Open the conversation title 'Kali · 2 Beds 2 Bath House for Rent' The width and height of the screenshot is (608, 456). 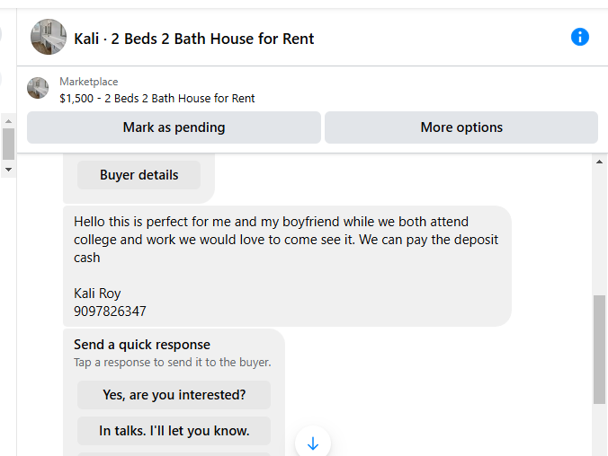click(x=194, y=39)
